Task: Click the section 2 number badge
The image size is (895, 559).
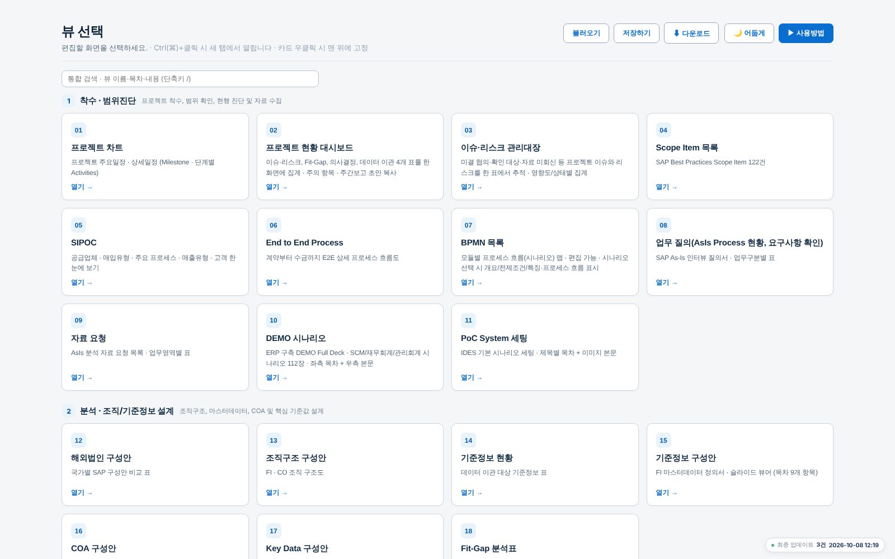Action: 69,411
